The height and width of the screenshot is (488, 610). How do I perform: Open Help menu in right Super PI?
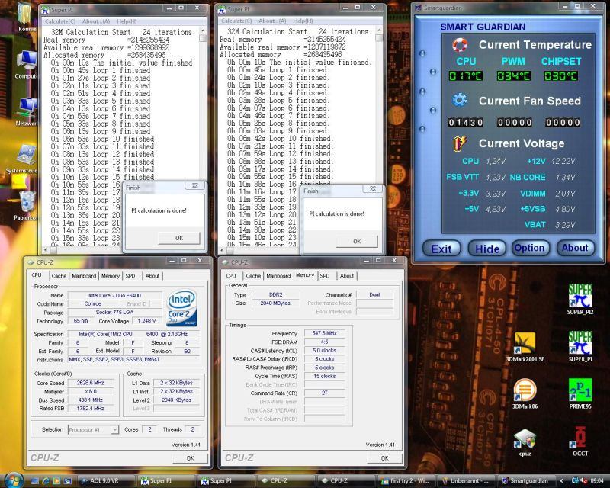pos(303,21)
